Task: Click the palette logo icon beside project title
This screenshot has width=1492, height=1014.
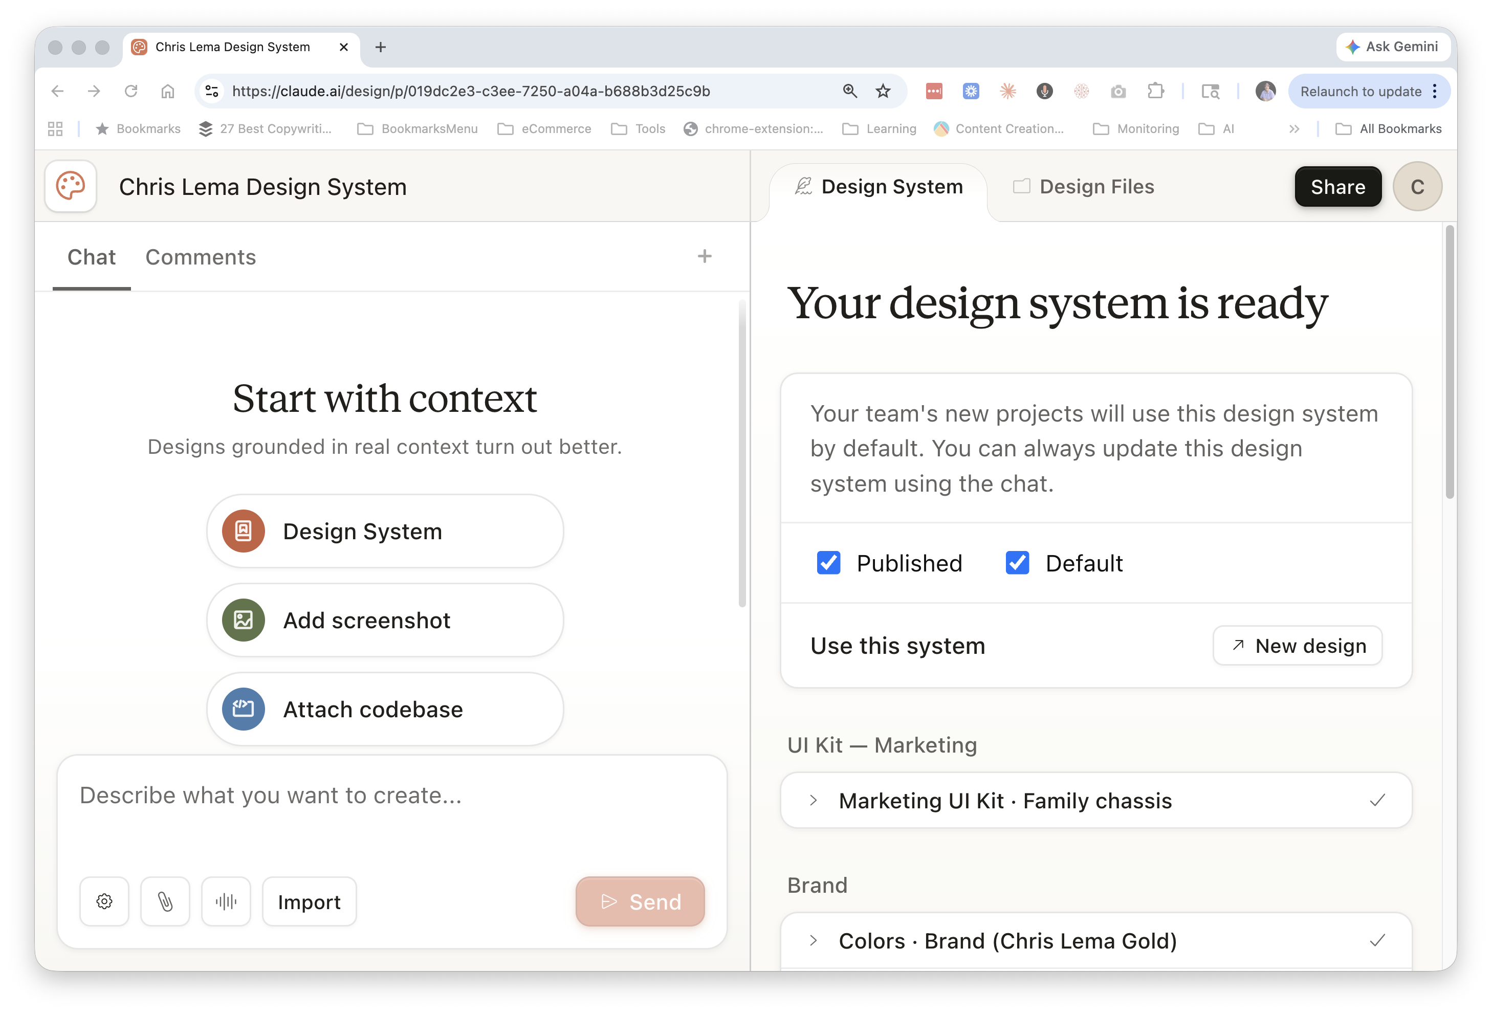Action: [x=71, y=186]
